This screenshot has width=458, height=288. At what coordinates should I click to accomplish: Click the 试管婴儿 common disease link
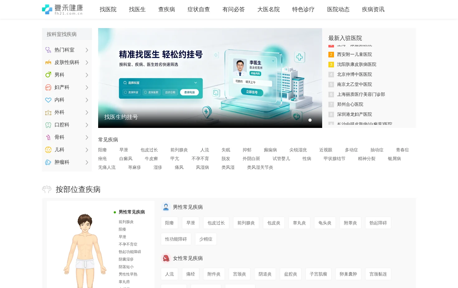281,159
